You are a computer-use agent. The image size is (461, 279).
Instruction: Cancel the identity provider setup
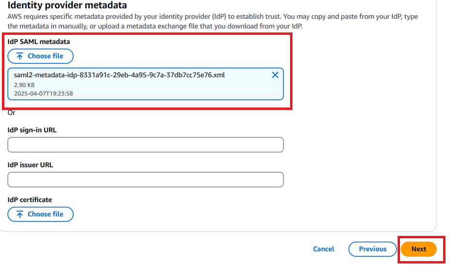coord(323,248)
